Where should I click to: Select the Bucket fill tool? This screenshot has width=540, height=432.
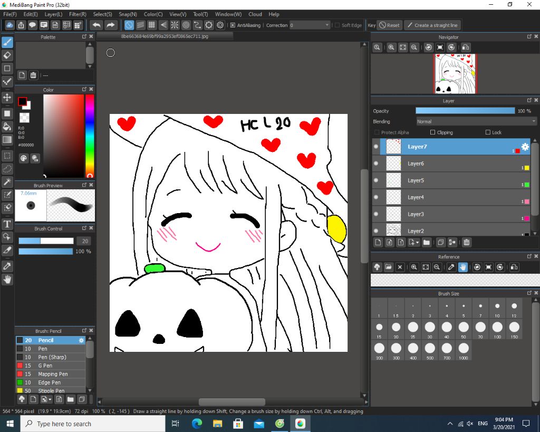pos(7,127)
